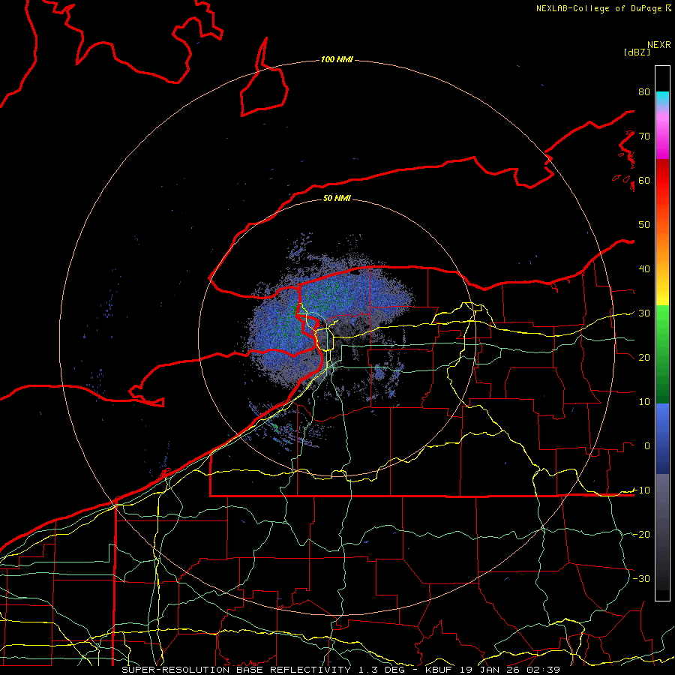Click the 19 JAN 26 02:39 timestamp
The image size is (675, 675).
[x=510, y=670]
